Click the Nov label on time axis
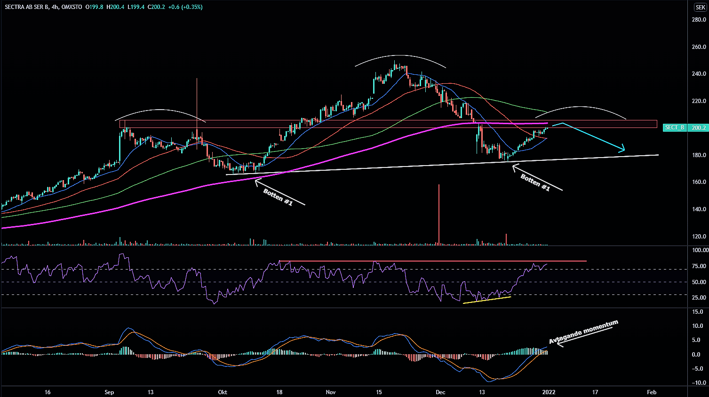This screenshot has height=397, width=709. pyautogui.click(x=331, y=392)
